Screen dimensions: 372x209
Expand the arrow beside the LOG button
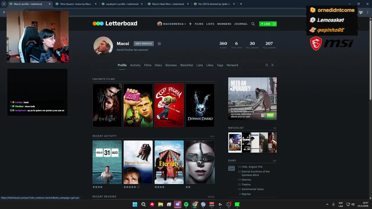pyautogui.click(x=274, y=24)
